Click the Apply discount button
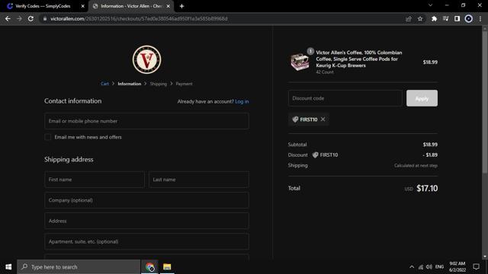The height and width of the screenshot is (274, 488). (x=422, y=98)
